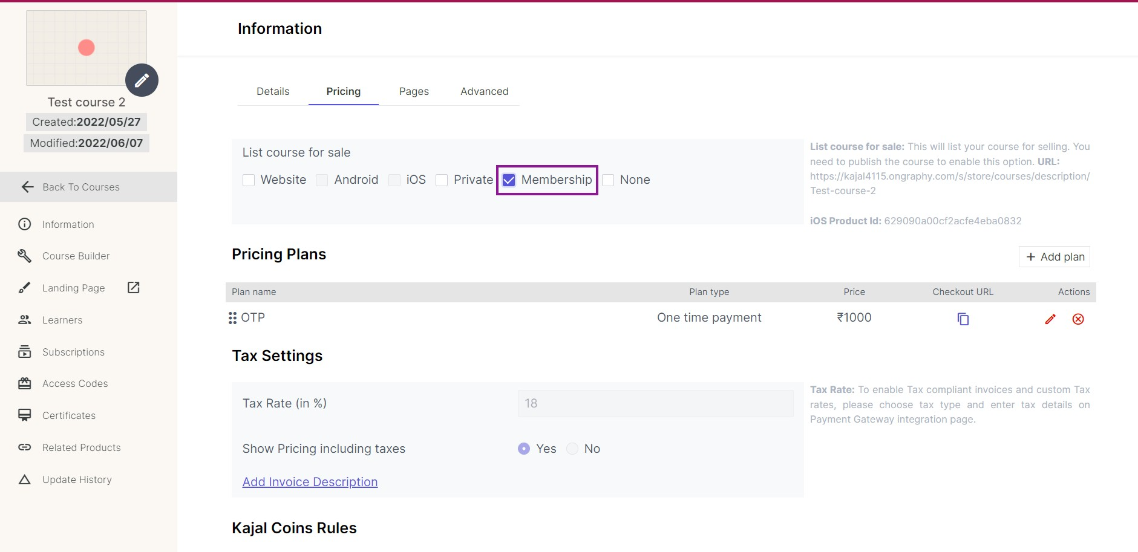Click the Tax Rate input field
The image size is (1138, 552).
pyautogui.click(x=655, y=403)
